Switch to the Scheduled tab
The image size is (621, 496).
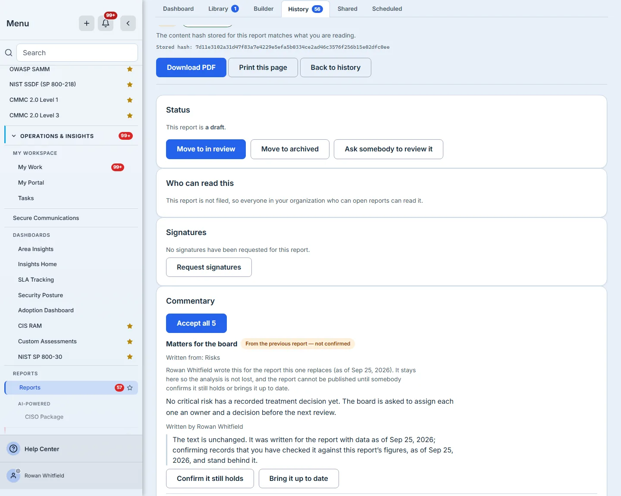[387, 9]
